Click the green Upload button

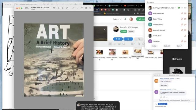tap(141, 19)
